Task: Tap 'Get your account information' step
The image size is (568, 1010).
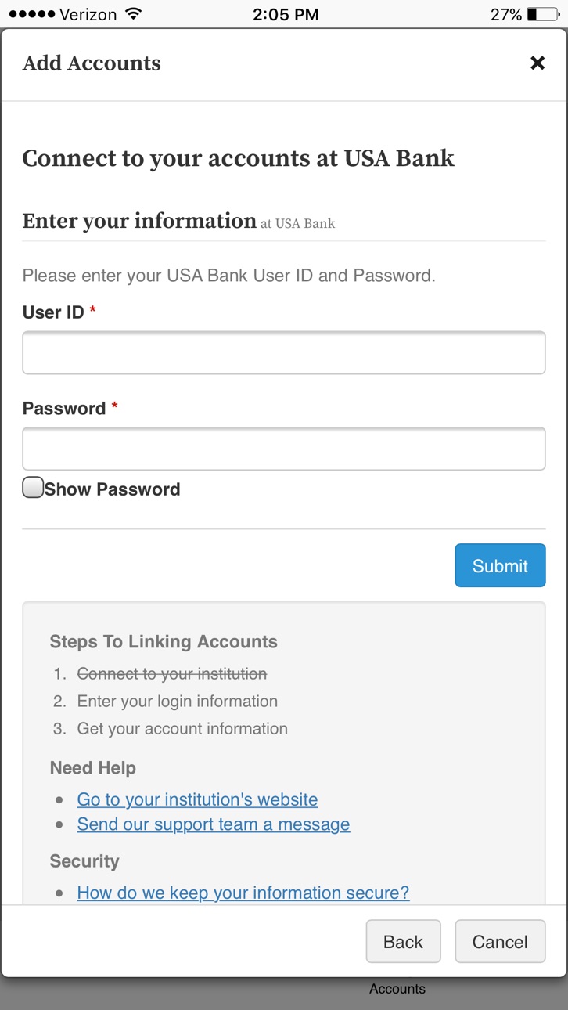Action: (182, 729)
